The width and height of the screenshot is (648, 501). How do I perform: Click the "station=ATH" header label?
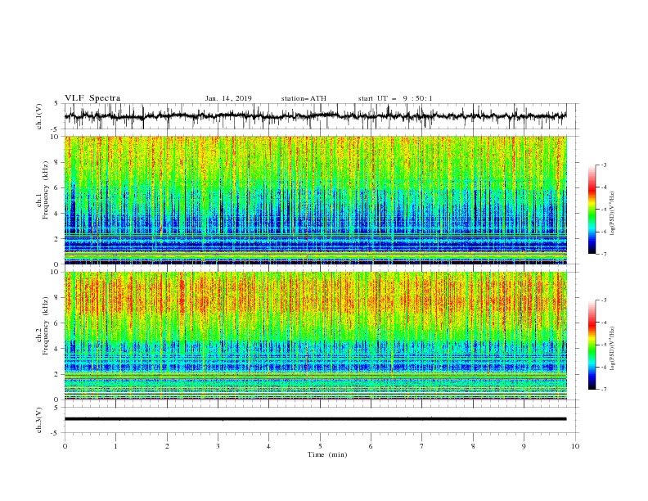304,98
